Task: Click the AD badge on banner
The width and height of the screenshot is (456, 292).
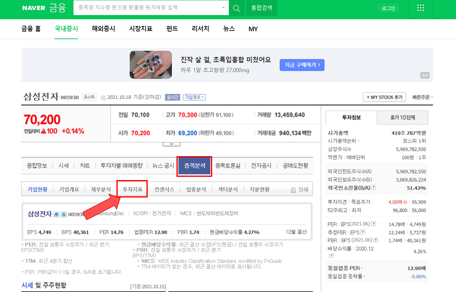Action: coord(425,75)
